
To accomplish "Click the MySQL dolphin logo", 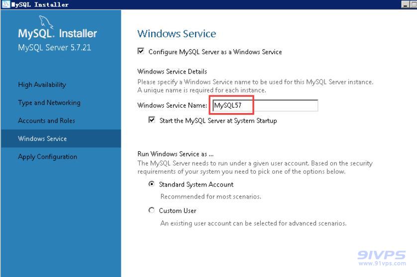I will point(46,22).
